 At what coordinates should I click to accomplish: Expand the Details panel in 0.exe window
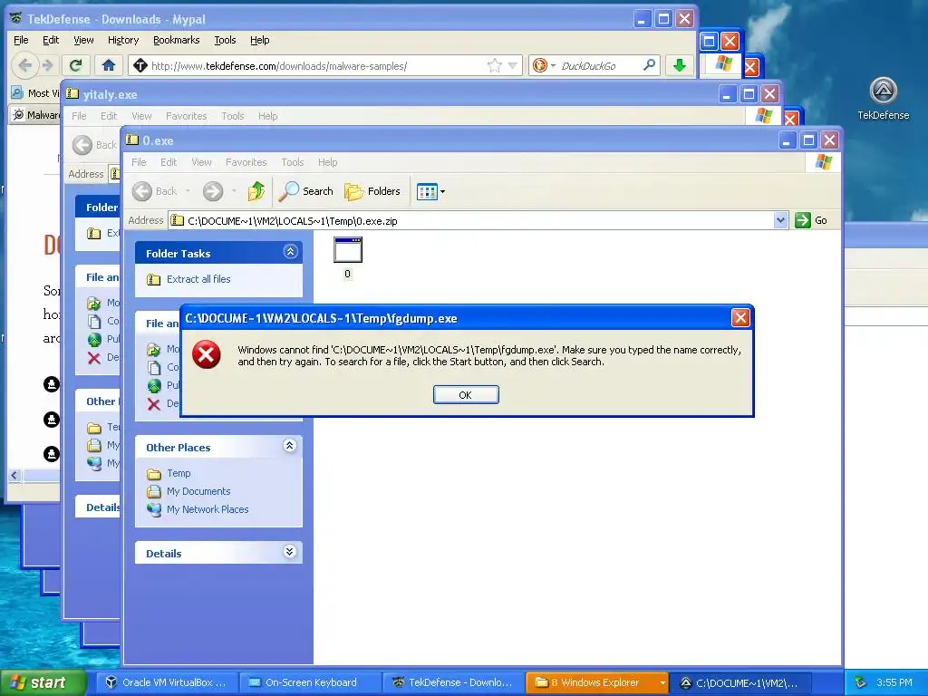click(x=289, y=552)
